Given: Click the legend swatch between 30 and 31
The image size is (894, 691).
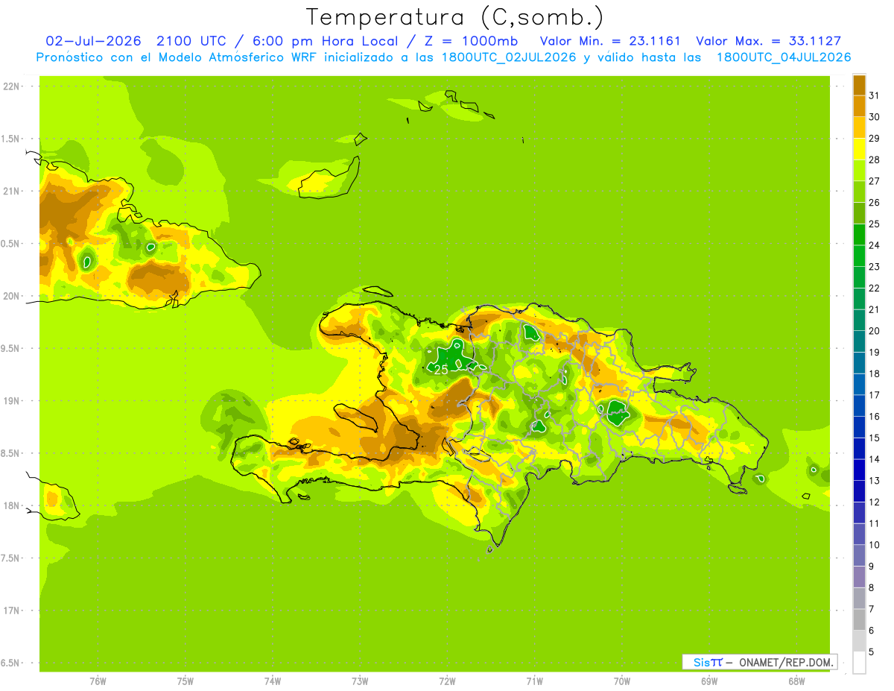Looking at the screenshot, I should point(859,106).
